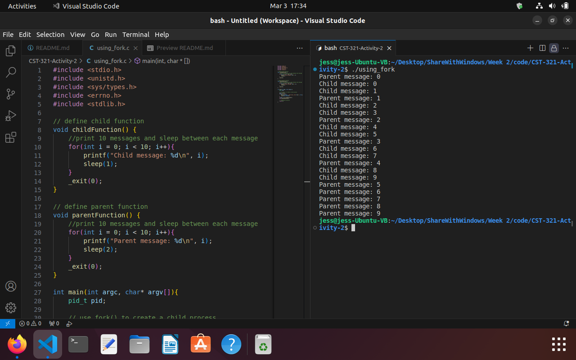Create a new terminal with plus icon
576x360 pixels.
(x=530, y=48)
